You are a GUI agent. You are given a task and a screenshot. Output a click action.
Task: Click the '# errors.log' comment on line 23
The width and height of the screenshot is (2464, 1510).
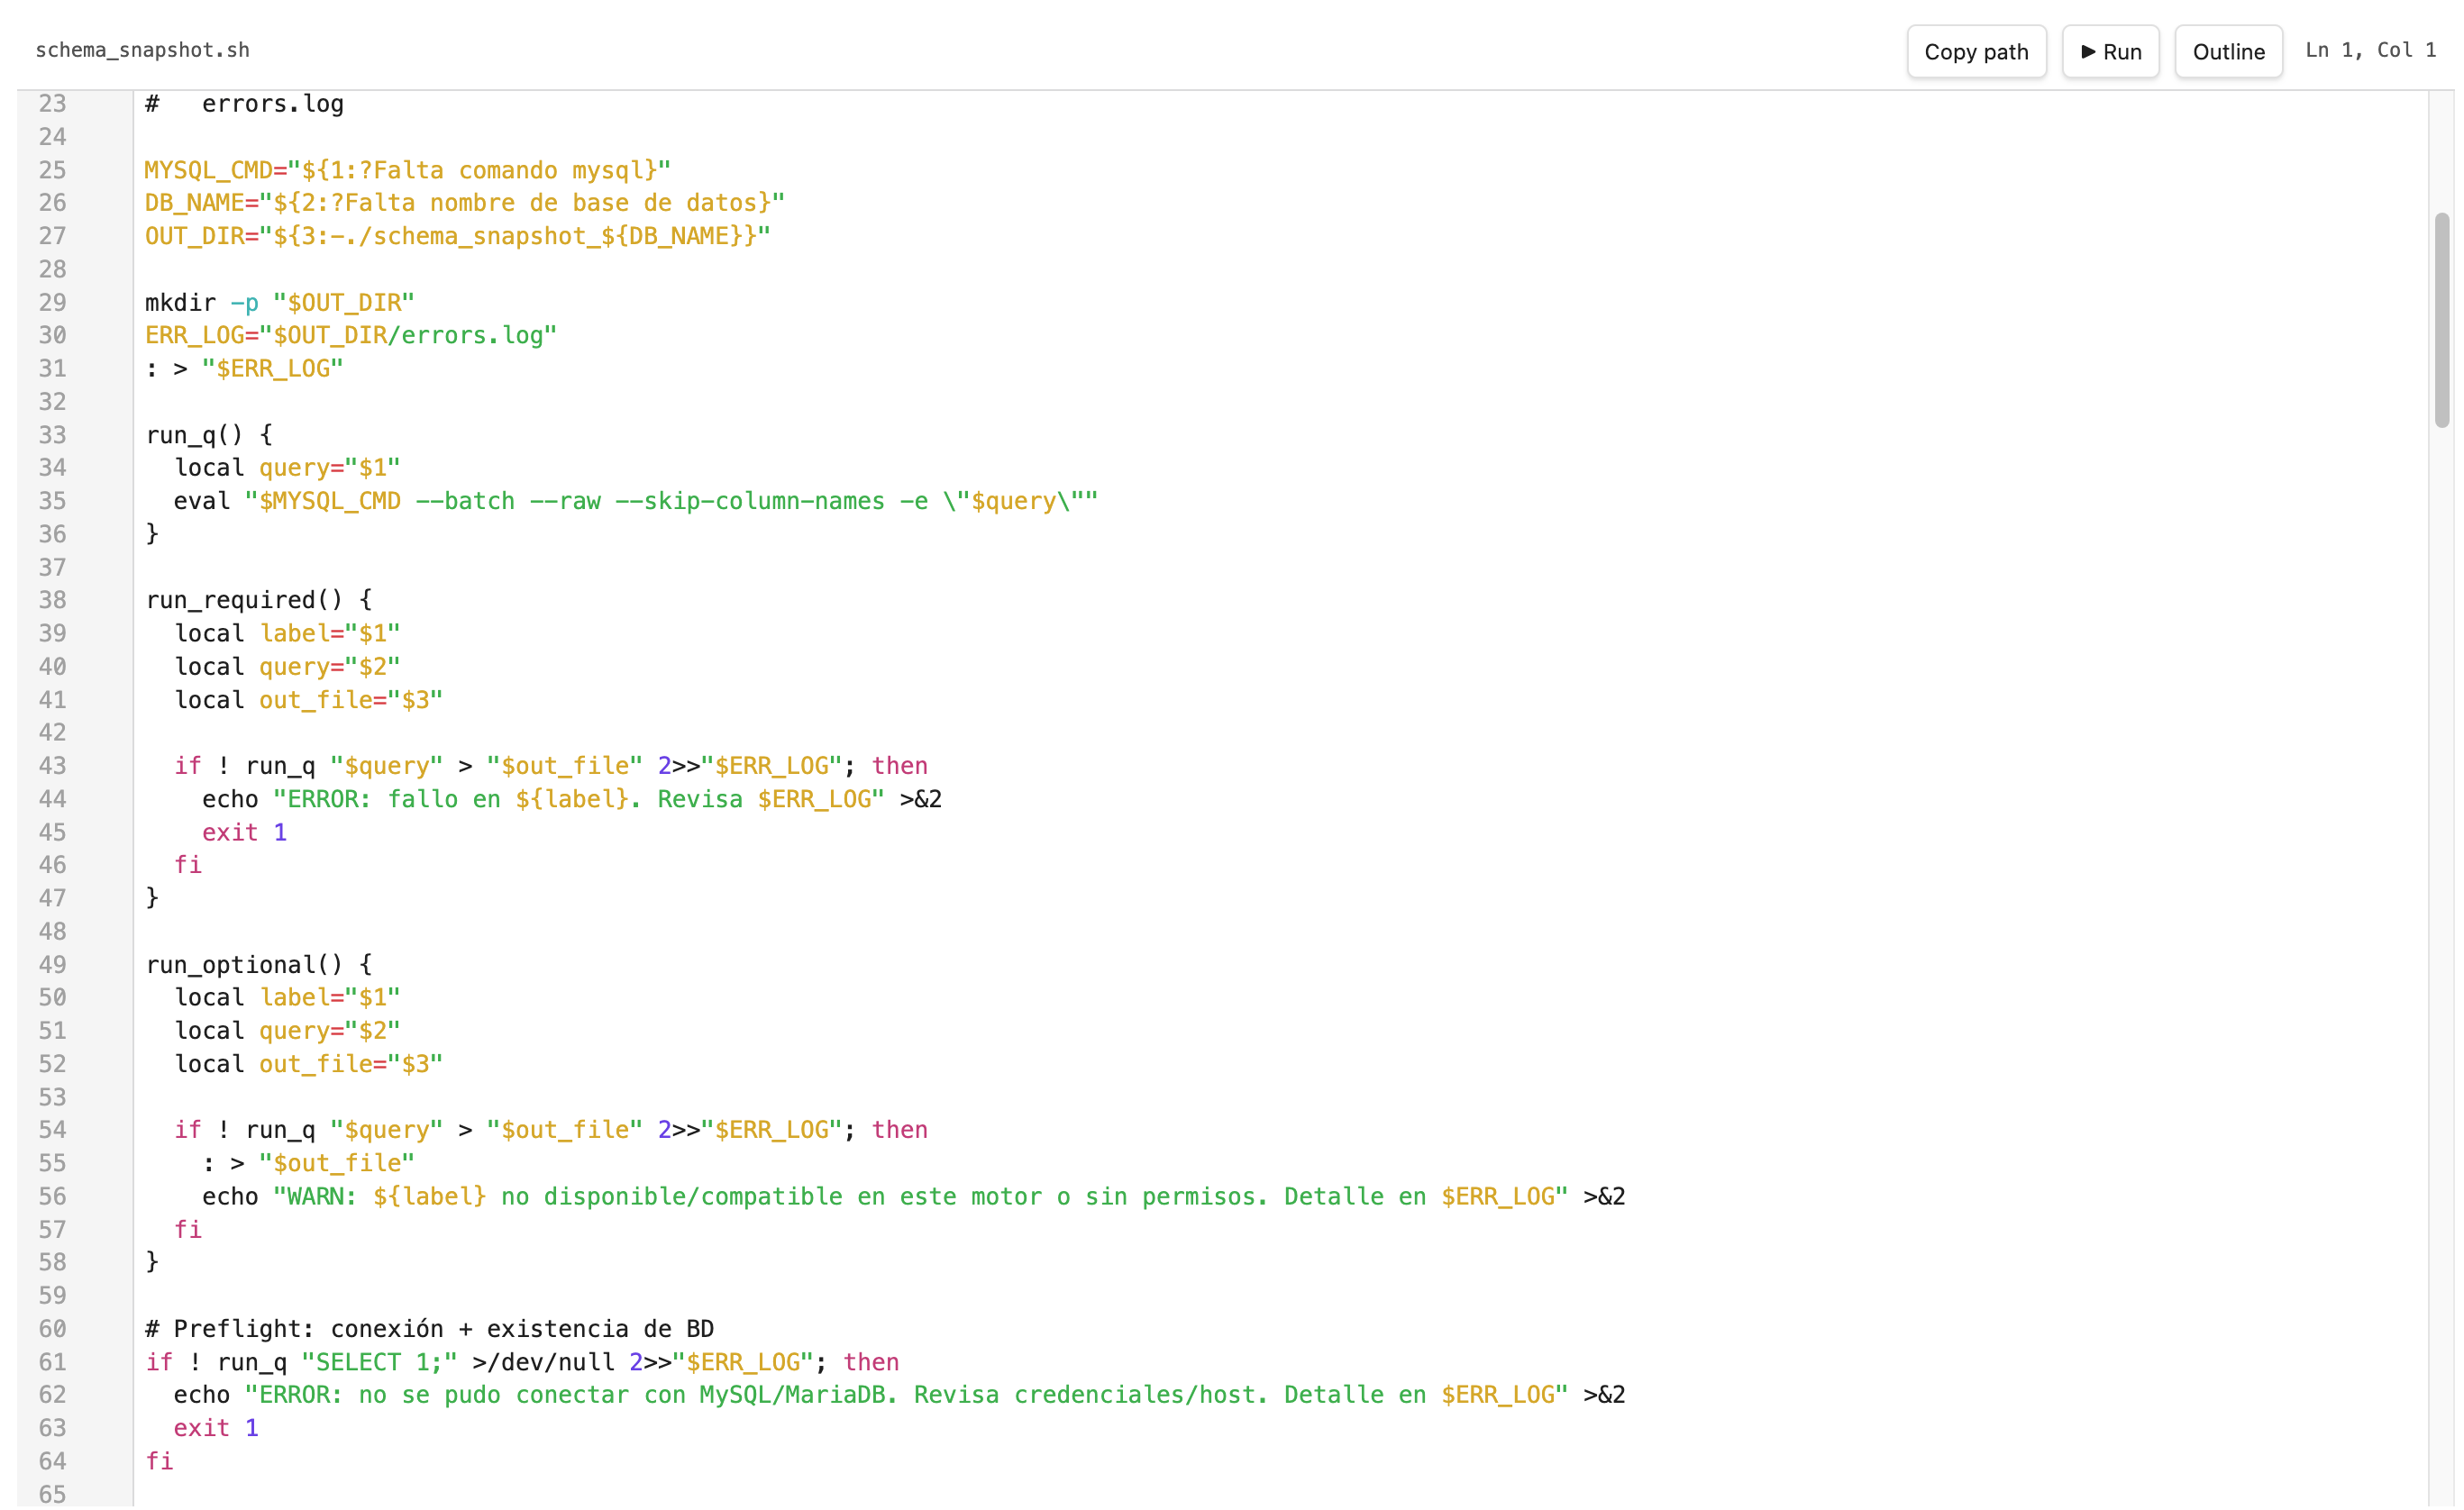pos(245,104)
